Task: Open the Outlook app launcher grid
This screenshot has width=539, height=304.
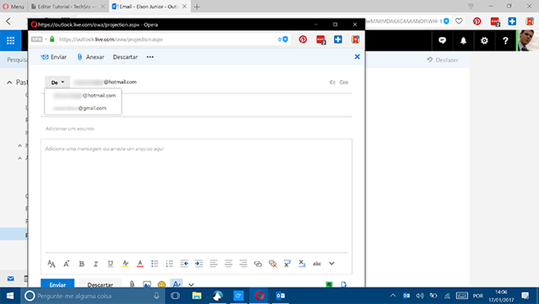Action: [x=10, y=41]
